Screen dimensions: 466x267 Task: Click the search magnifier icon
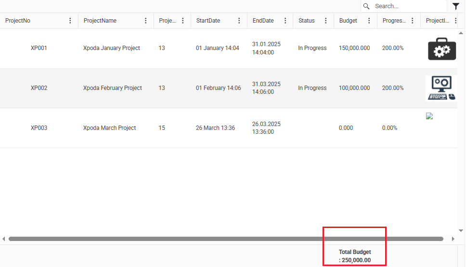[x=366, y=6]
